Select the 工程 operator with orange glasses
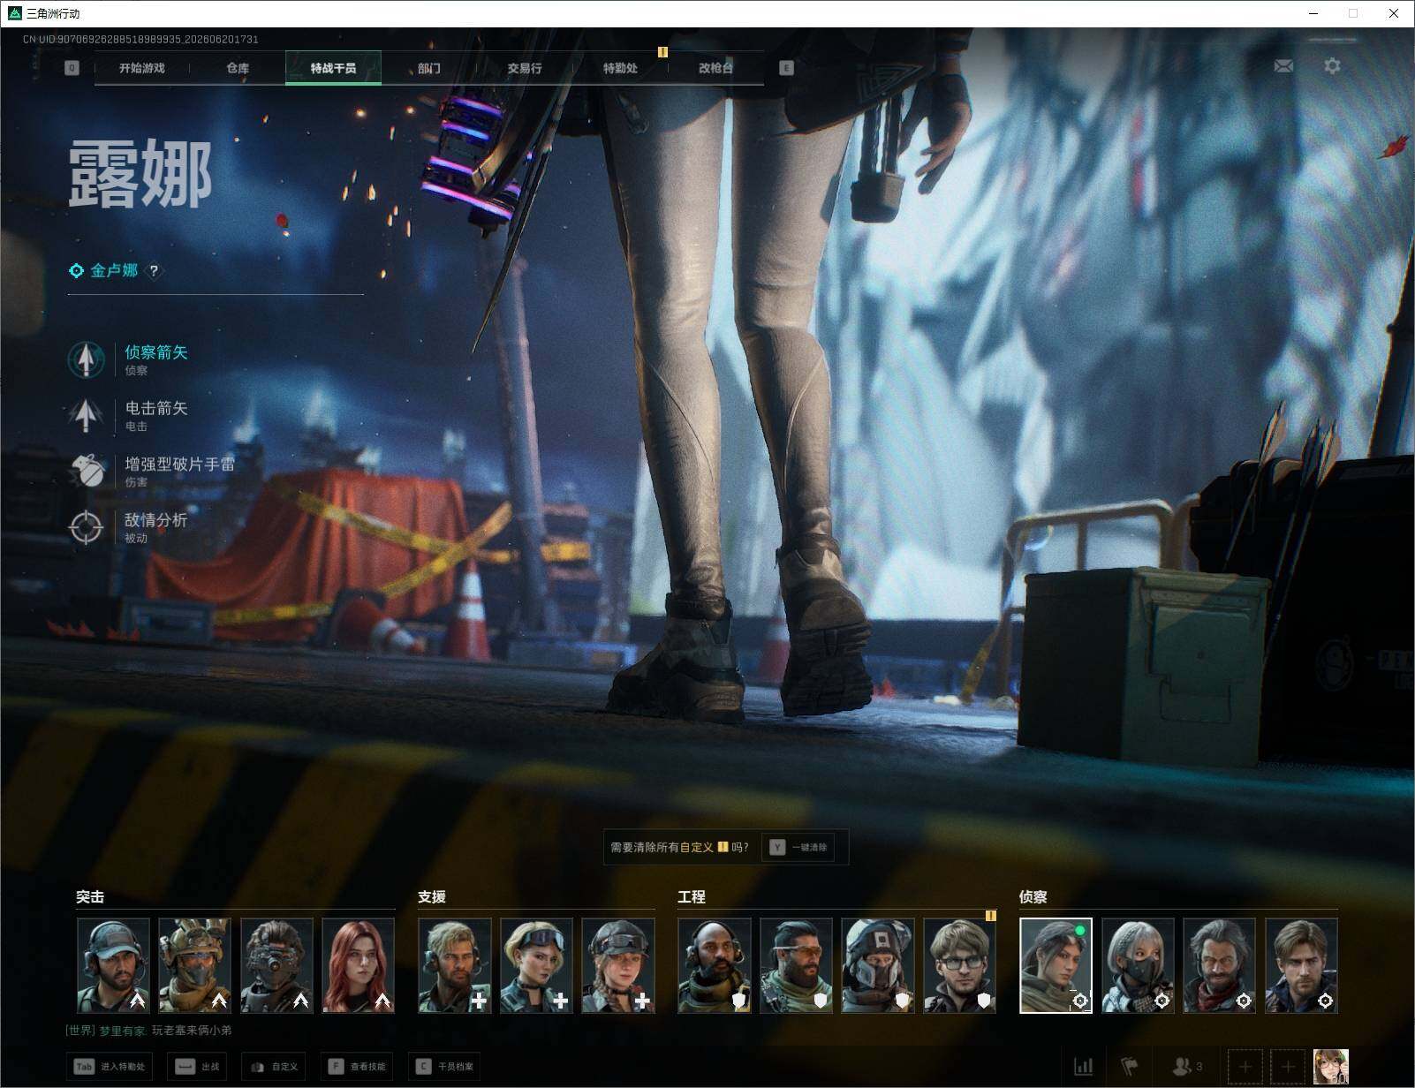This screenshot has width=1415, height=1088. tap(796, 965)
